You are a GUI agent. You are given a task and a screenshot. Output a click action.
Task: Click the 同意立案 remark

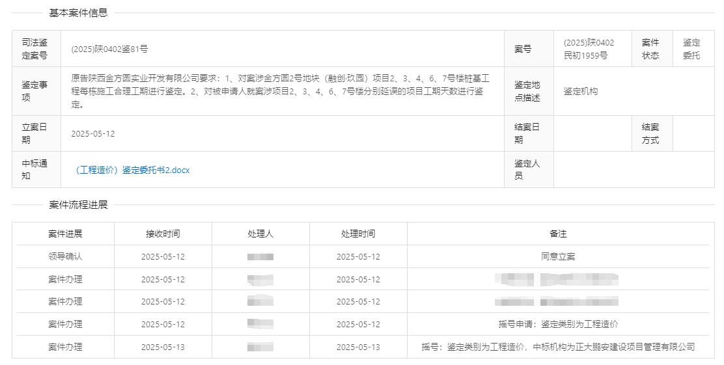point(558,256)
